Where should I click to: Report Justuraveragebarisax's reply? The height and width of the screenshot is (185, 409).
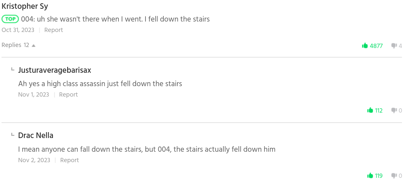click(68, 95)
